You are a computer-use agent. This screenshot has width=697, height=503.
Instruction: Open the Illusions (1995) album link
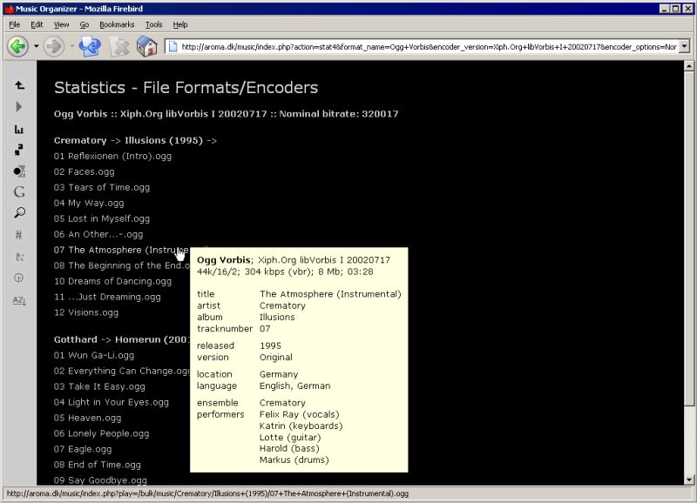coord(164,140)
